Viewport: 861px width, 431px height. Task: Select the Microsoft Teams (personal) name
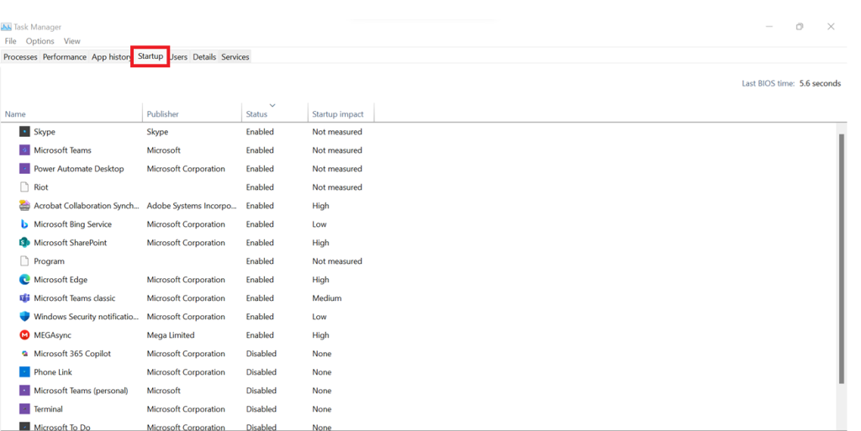pos(82,391)
